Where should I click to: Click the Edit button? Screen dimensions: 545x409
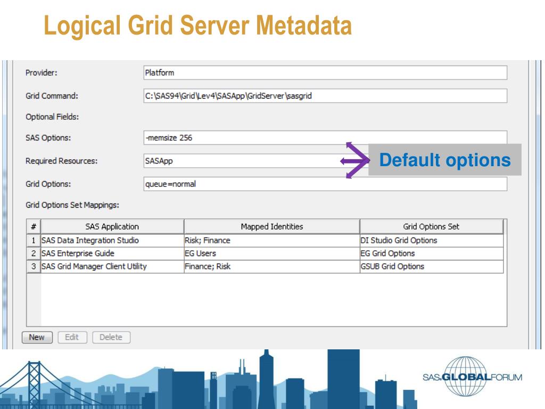[x=72, y=337]
